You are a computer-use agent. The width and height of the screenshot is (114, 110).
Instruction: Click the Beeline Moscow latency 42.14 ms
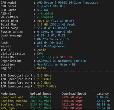click(103, 101)
